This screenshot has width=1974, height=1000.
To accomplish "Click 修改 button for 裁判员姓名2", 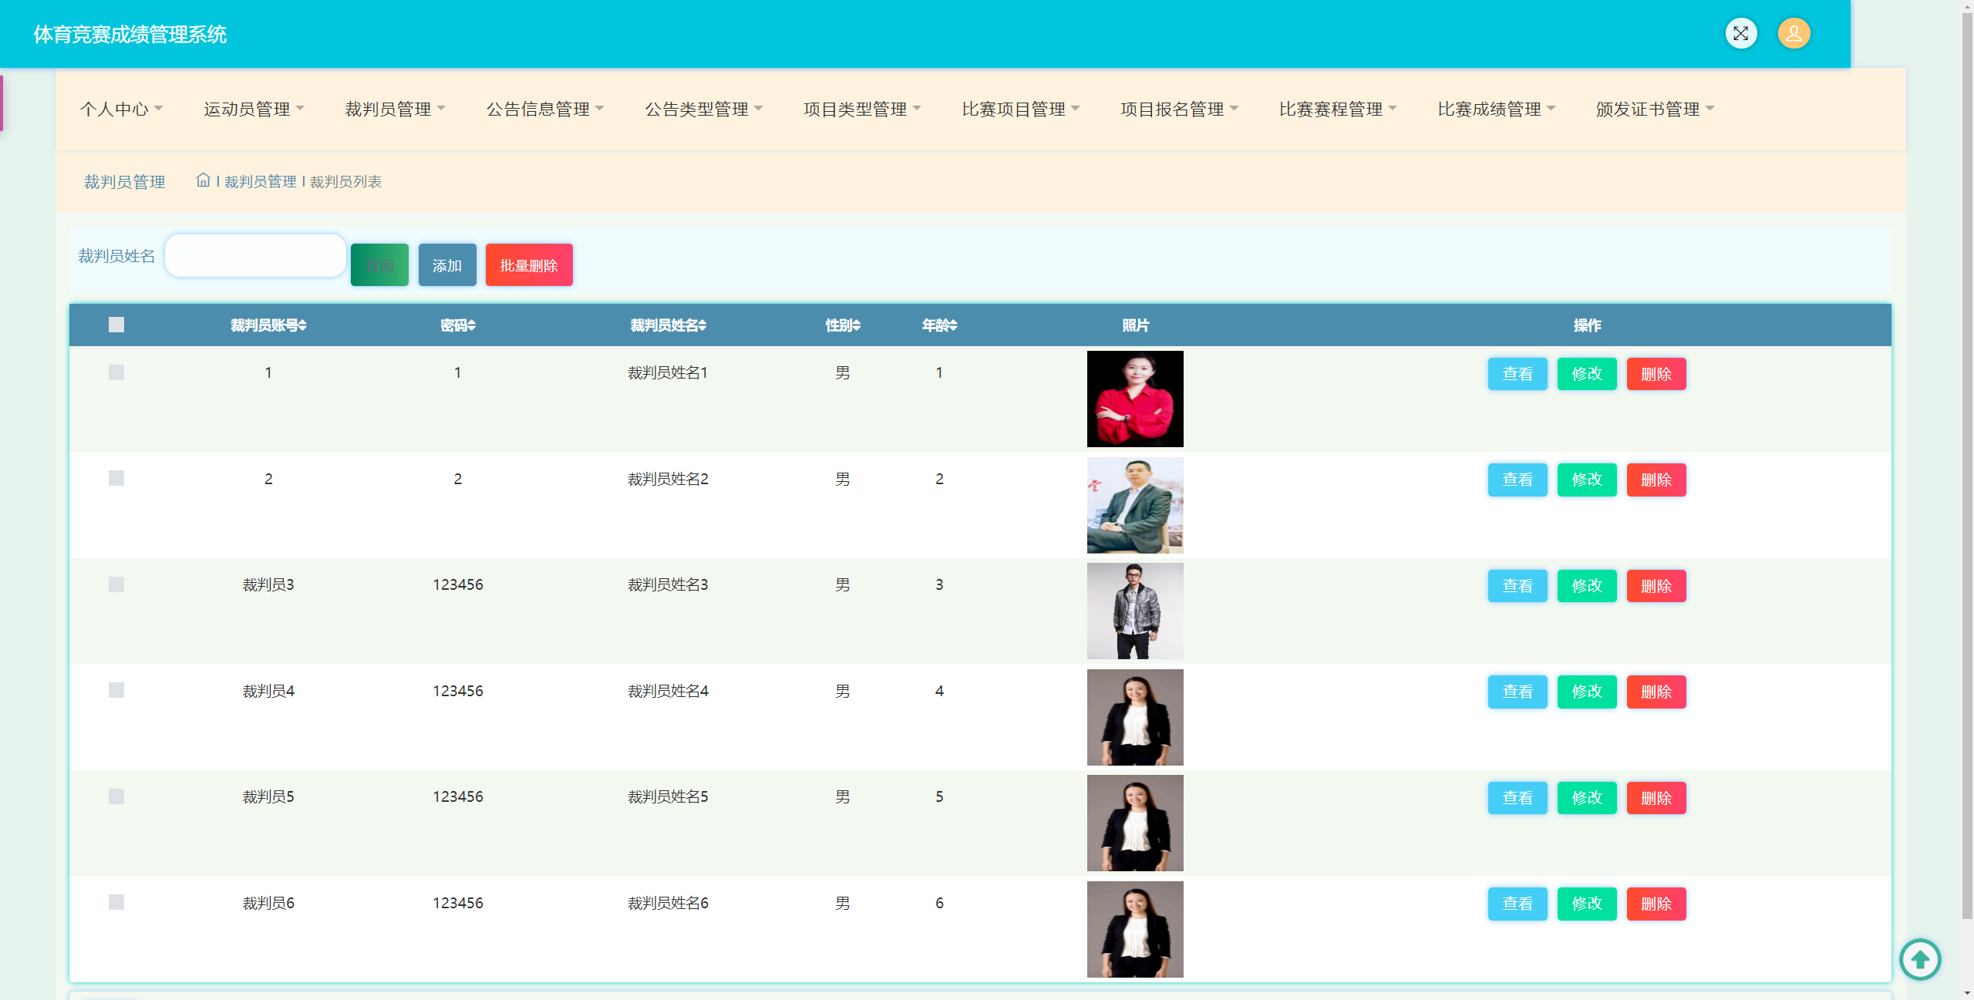I will click(1586, 480).
